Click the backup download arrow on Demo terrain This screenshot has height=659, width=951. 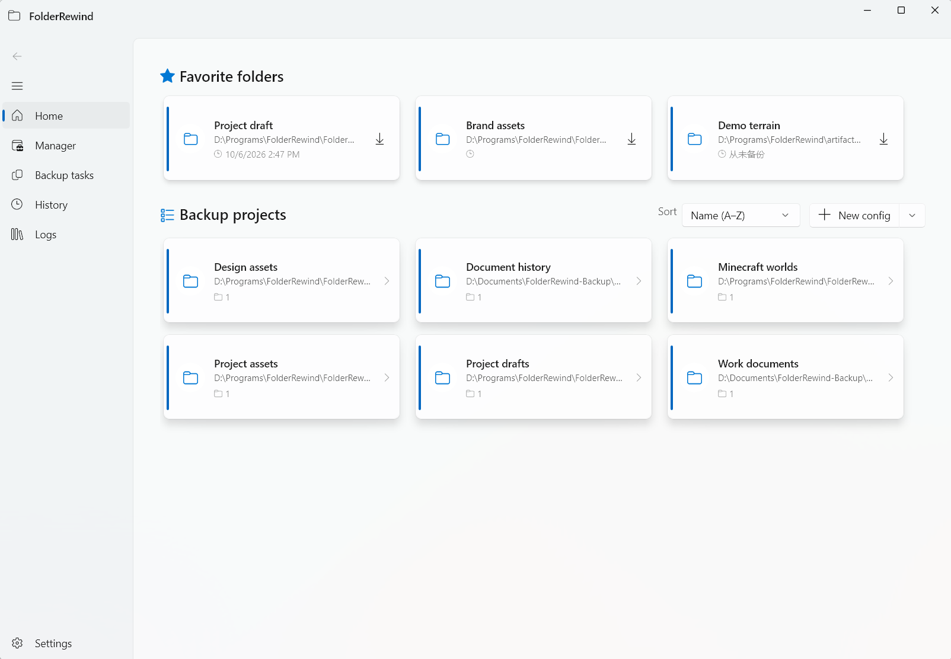[x=883, y=139]
